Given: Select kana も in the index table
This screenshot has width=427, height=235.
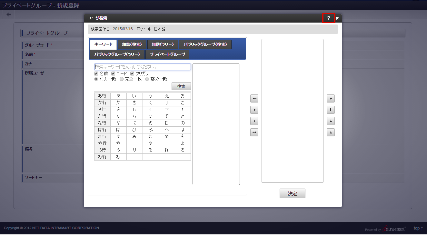Looking at the screenshot, I should (183, 137).
